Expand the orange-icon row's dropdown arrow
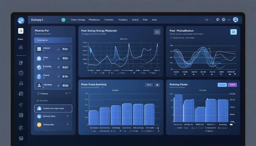This screenshot has height=146, width=256. 67,124
